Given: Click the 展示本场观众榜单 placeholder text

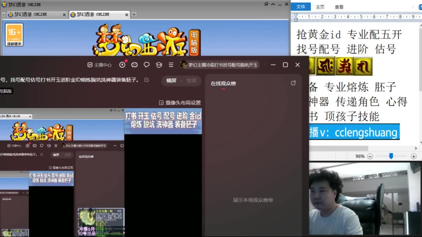Looking at the screenshot, I should point(253,200).
